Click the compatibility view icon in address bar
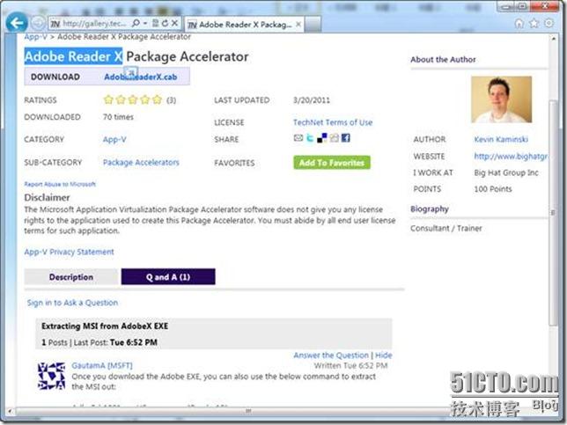 155,24
